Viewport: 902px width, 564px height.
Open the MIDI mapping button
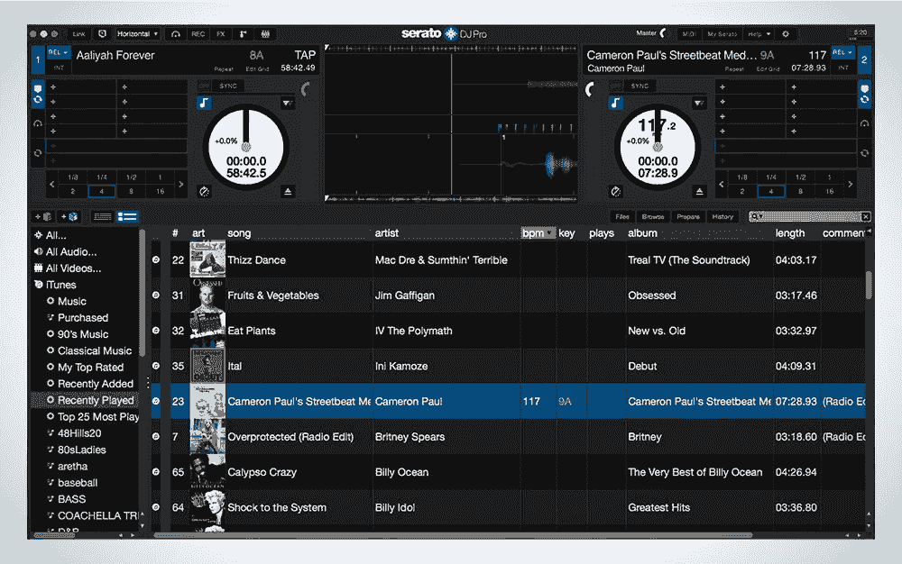coord(689,34)
